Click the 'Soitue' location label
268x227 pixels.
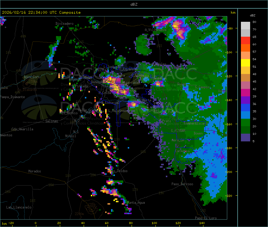[158, 133]
